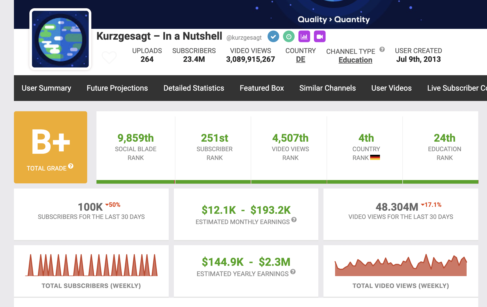
Task: Click the subscribers count 23.4M
Action: 194,59
